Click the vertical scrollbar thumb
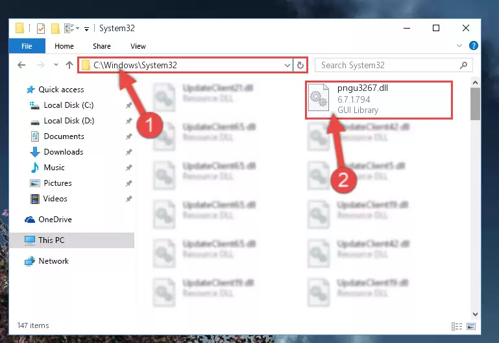Viewport: 499px width, 343px height. pyautogui.click(x=475, y=104)
